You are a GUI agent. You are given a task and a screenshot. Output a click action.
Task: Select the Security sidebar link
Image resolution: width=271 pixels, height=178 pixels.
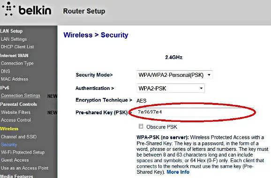(9, 144)
